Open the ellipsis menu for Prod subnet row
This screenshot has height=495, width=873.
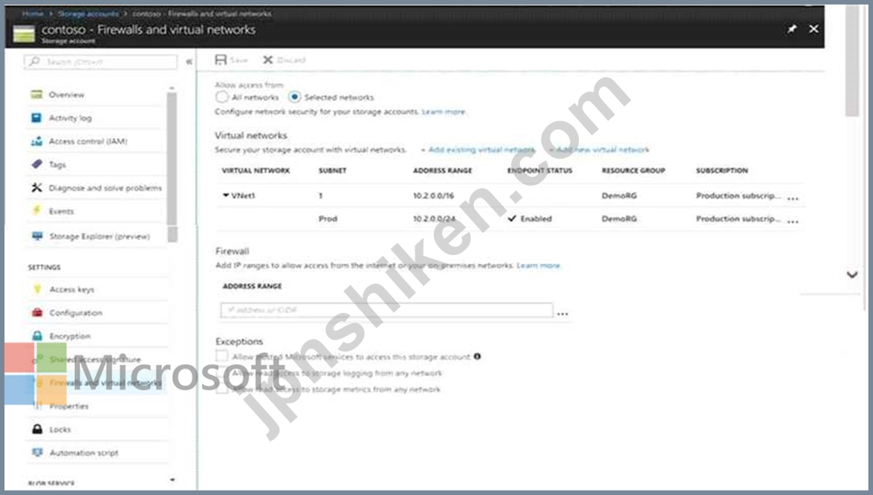pyautogui.click(x=793, y=221)
